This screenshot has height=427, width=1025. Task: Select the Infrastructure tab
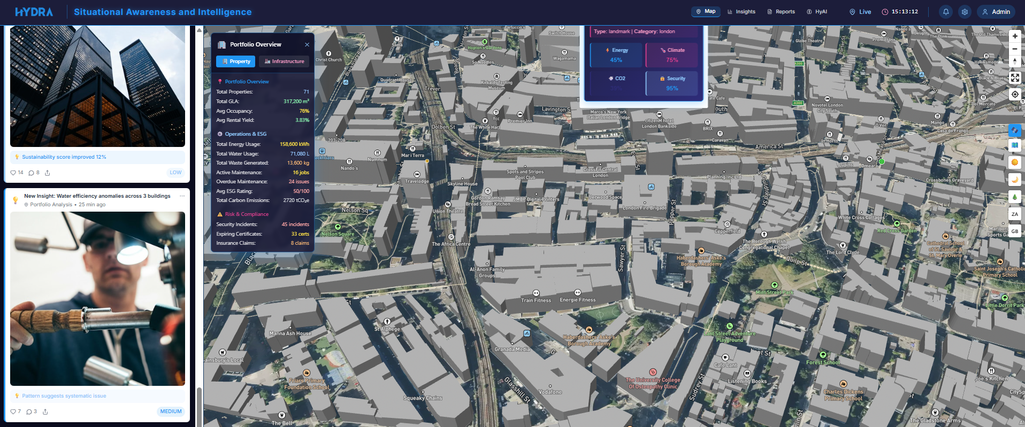pyautogui.click(x=284, y=61)
